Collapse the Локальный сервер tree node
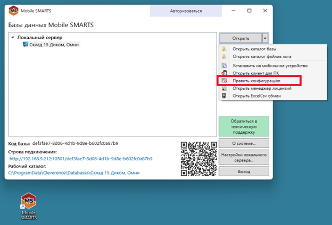Image resolution: width=332 pixels, height=225 pixels. pos(13,38)
